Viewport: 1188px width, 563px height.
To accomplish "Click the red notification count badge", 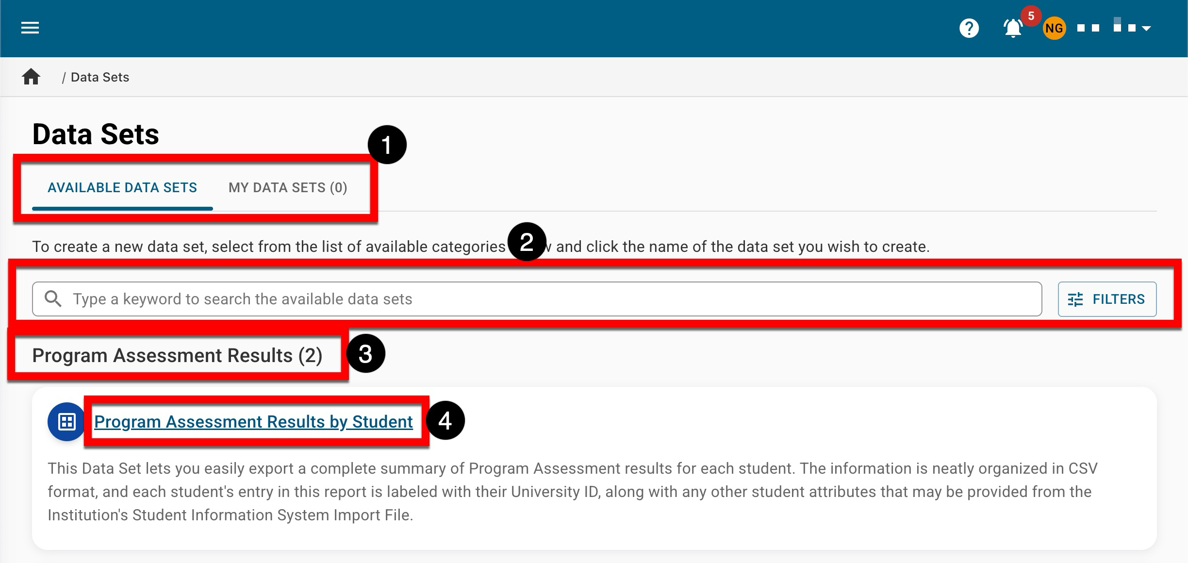I will pos(1031,16).
